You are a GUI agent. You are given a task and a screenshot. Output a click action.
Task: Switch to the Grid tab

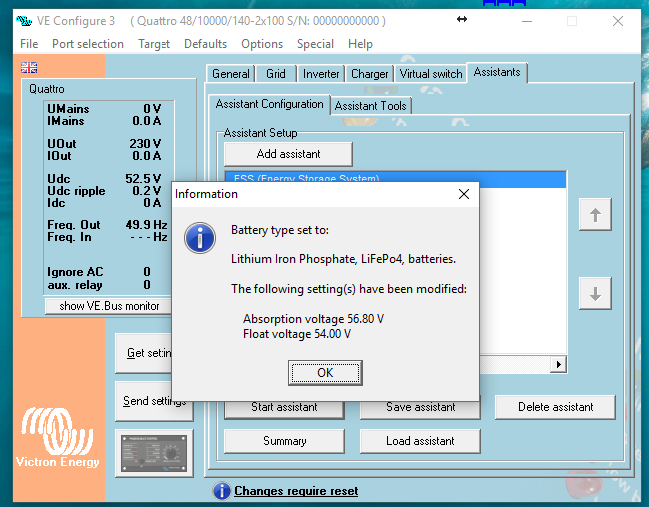(x=276, y=74)
